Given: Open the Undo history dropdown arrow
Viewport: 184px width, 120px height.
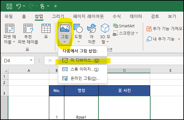Looking at the screenshot, I should 24,6.
